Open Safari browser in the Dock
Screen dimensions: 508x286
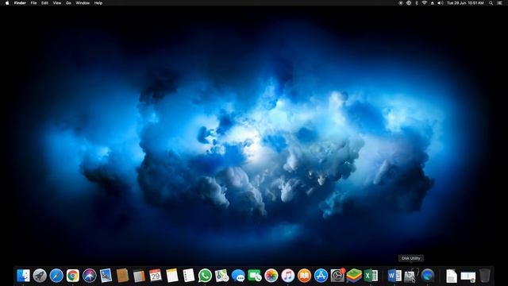click(56, 276)
